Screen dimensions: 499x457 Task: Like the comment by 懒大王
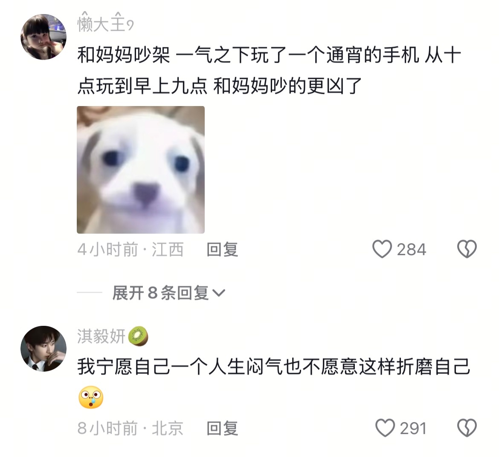point(382,249)
